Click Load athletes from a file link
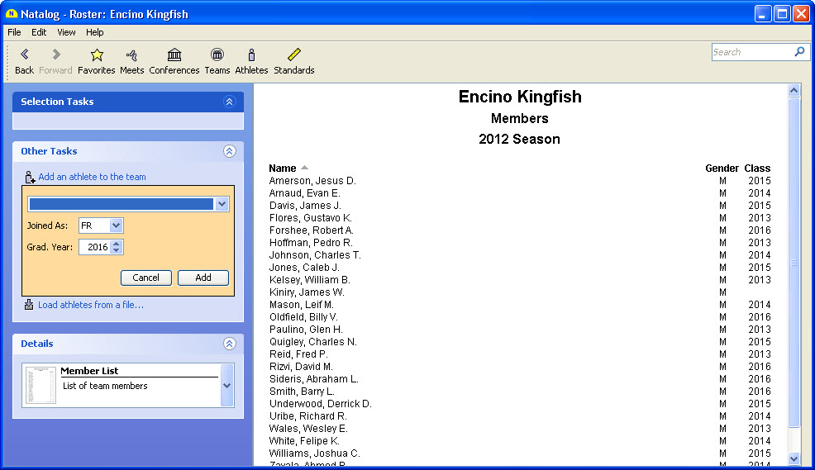This screenshot has width=815, height=470. tap(90, 305)
